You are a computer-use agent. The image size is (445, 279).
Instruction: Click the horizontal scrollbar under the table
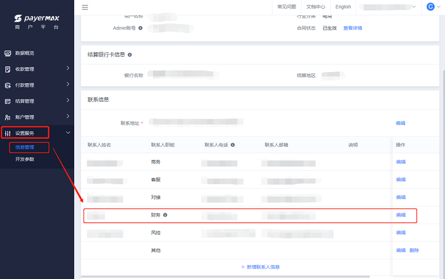pos(225,277)
